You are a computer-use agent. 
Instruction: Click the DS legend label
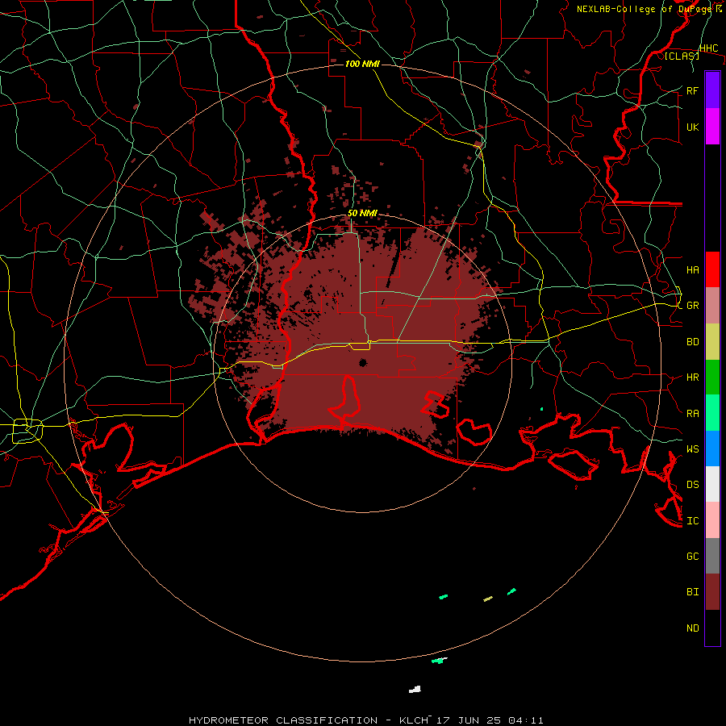coord(692,484)
